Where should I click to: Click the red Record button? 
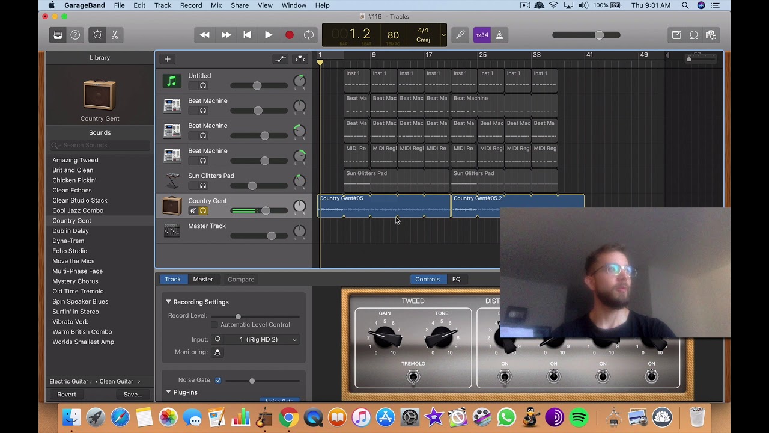tap(289, 35)
